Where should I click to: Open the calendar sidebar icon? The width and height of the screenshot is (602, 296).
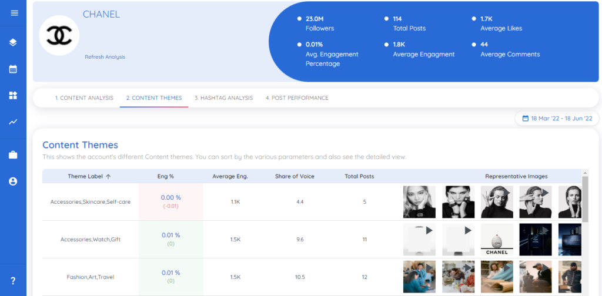tap(13, 69)
